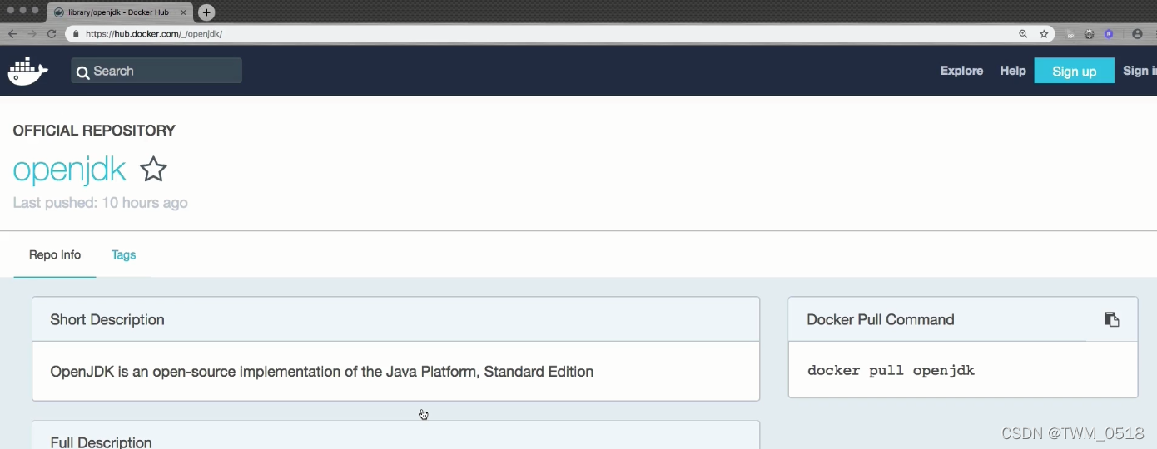Go forward in browser history
Image resolution: width=1157 pixels, height=449 pixels.
(32, 34)
